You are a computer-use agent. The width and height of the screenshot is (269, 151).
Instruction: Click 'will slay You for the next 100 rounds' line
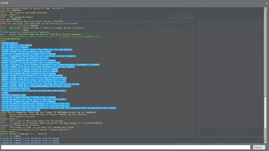tap(34, 82)
